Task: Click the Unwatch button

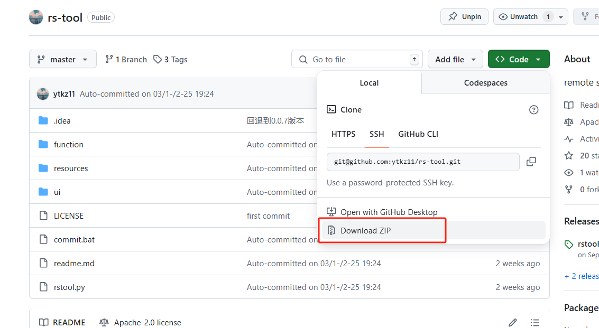Action: pos(524,17)
